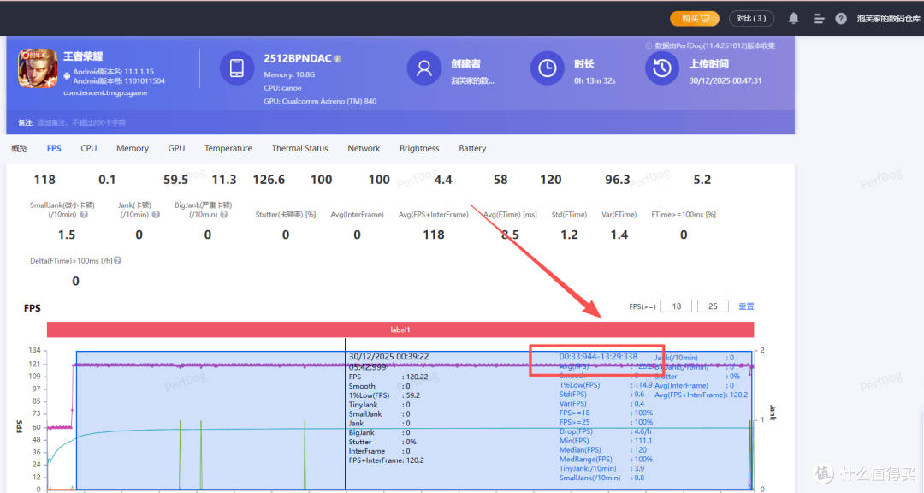Screen dimensions: 924x493
Task: Show info icon next to 2512BPNDAC
Action: point(338,59)
